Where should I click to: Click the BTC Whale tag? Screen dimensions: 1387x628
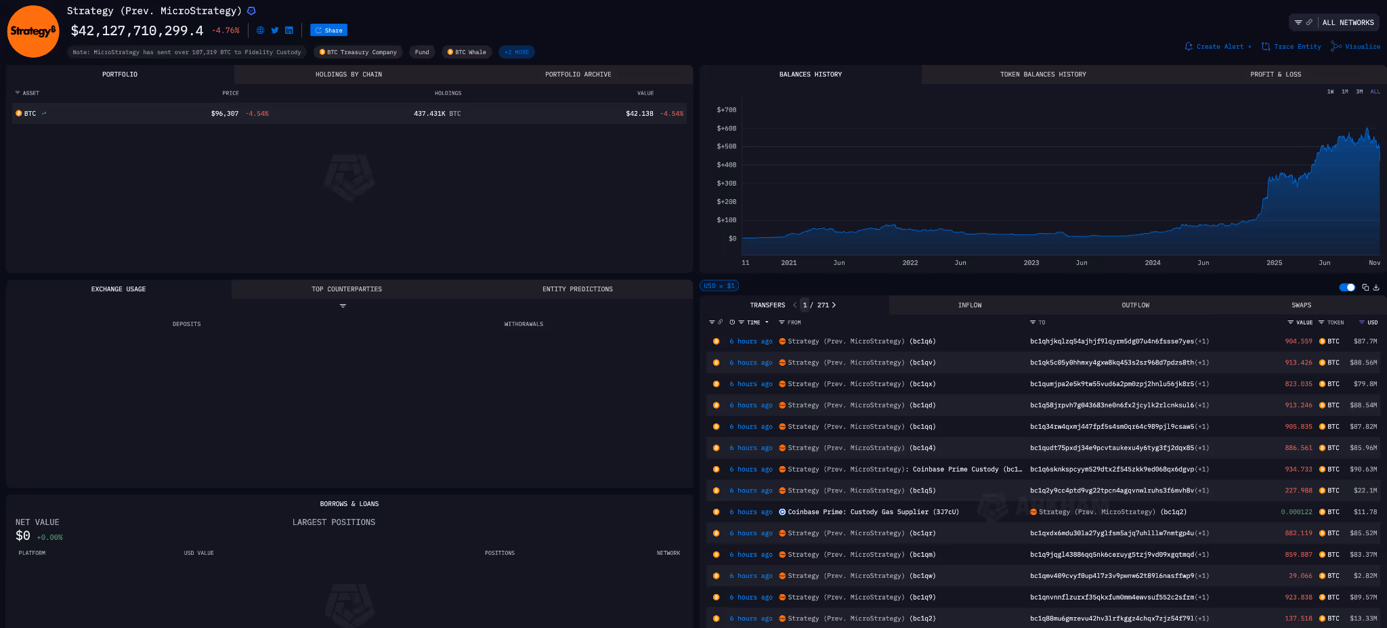(x=467, y=52)
